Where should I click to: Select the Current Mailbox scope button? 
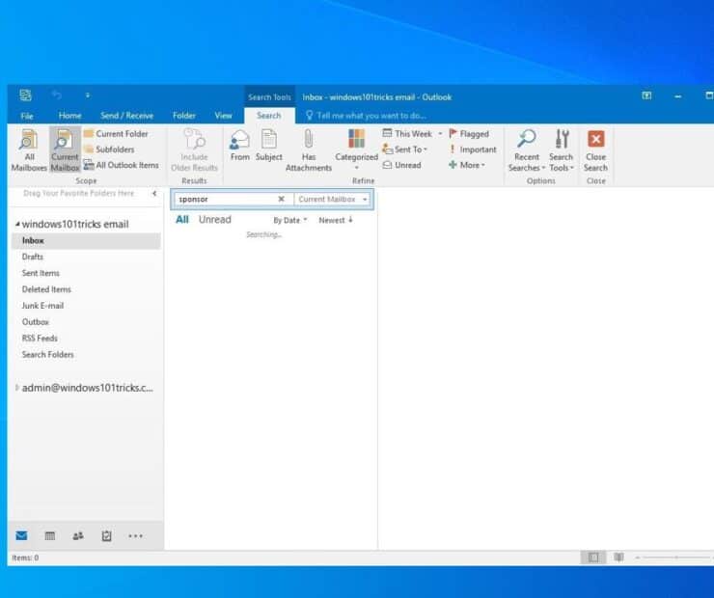point(65,149)
